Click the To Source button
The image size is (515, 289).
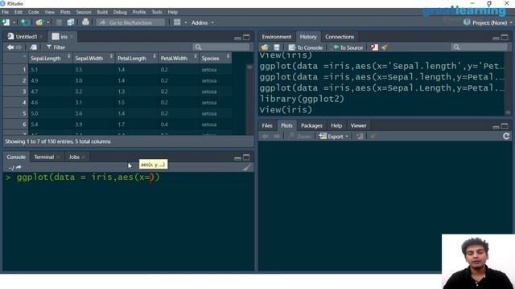click(348, 47)
